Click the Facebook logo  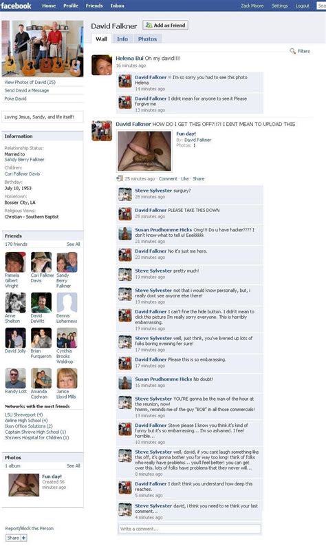tap(16, 6)
